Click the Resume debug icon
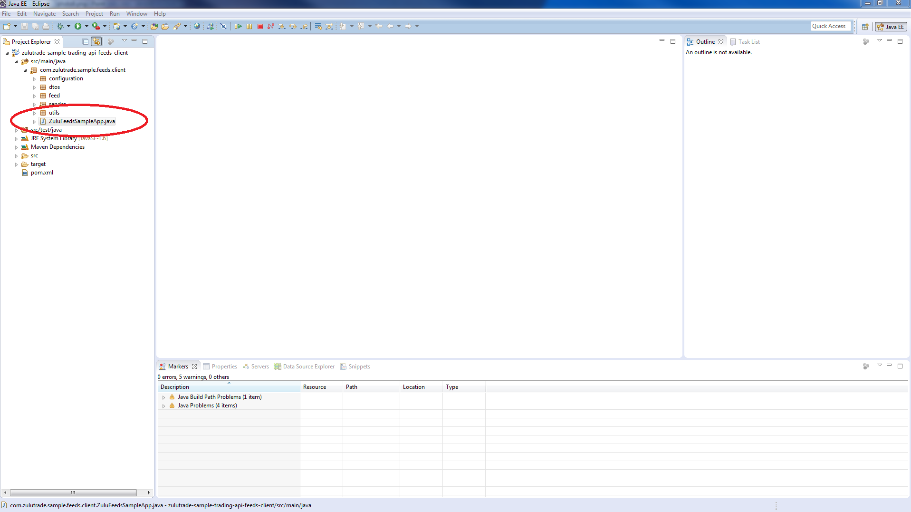 [238, 27]
